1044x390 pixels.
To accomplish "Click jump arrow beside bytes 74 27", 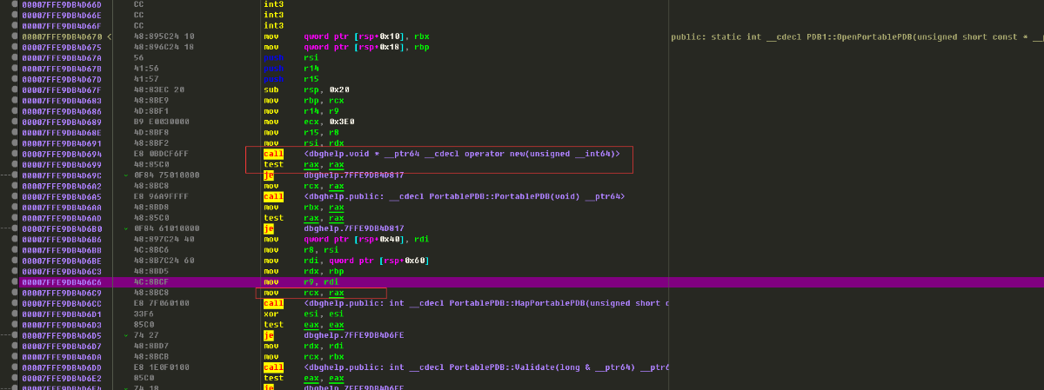I will [126, 335].
